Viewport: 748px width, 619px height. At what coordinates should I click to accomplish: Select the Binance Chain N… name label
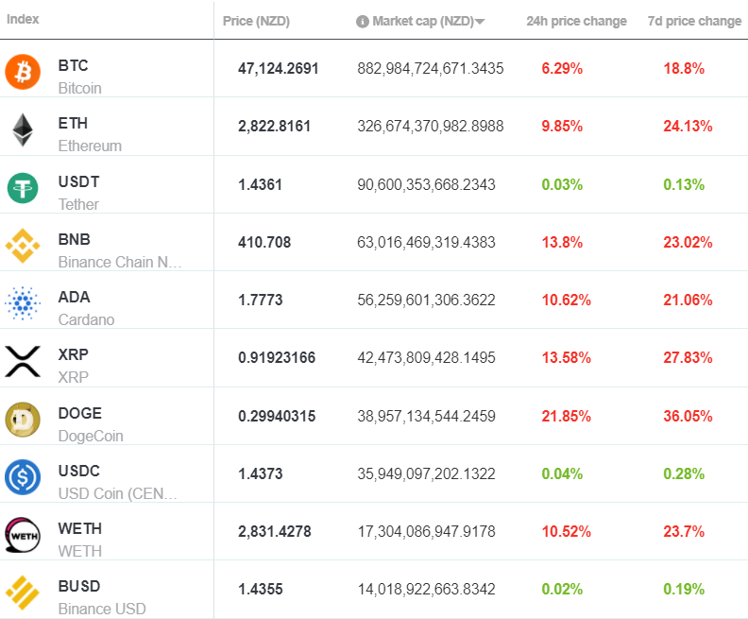coord(120,262)
